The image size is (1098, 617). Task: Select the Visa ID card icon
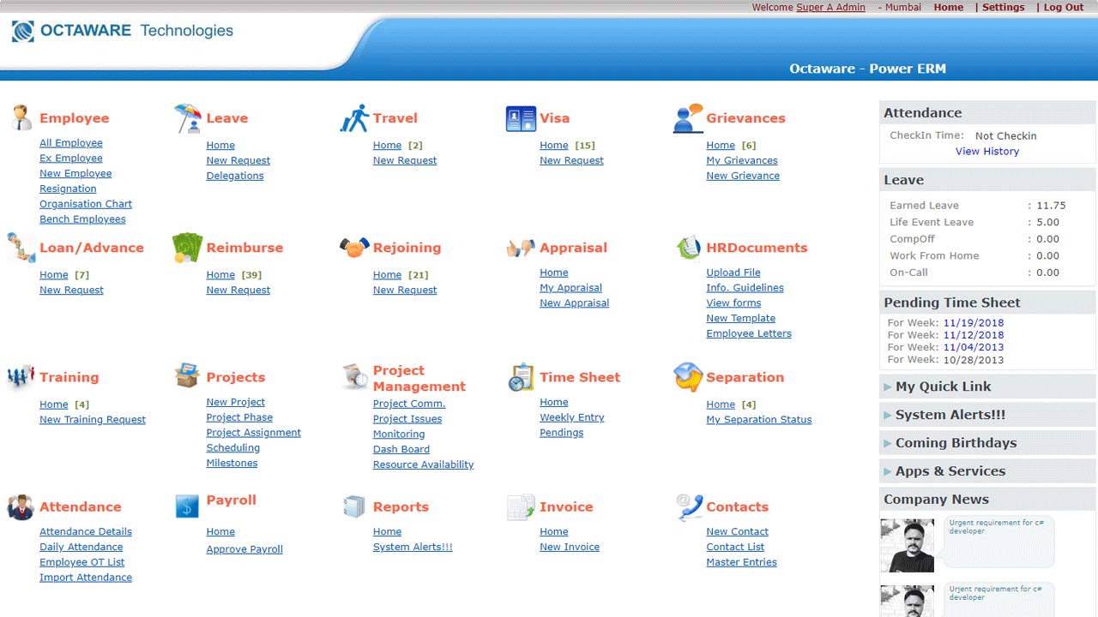(x=521, y=118)
